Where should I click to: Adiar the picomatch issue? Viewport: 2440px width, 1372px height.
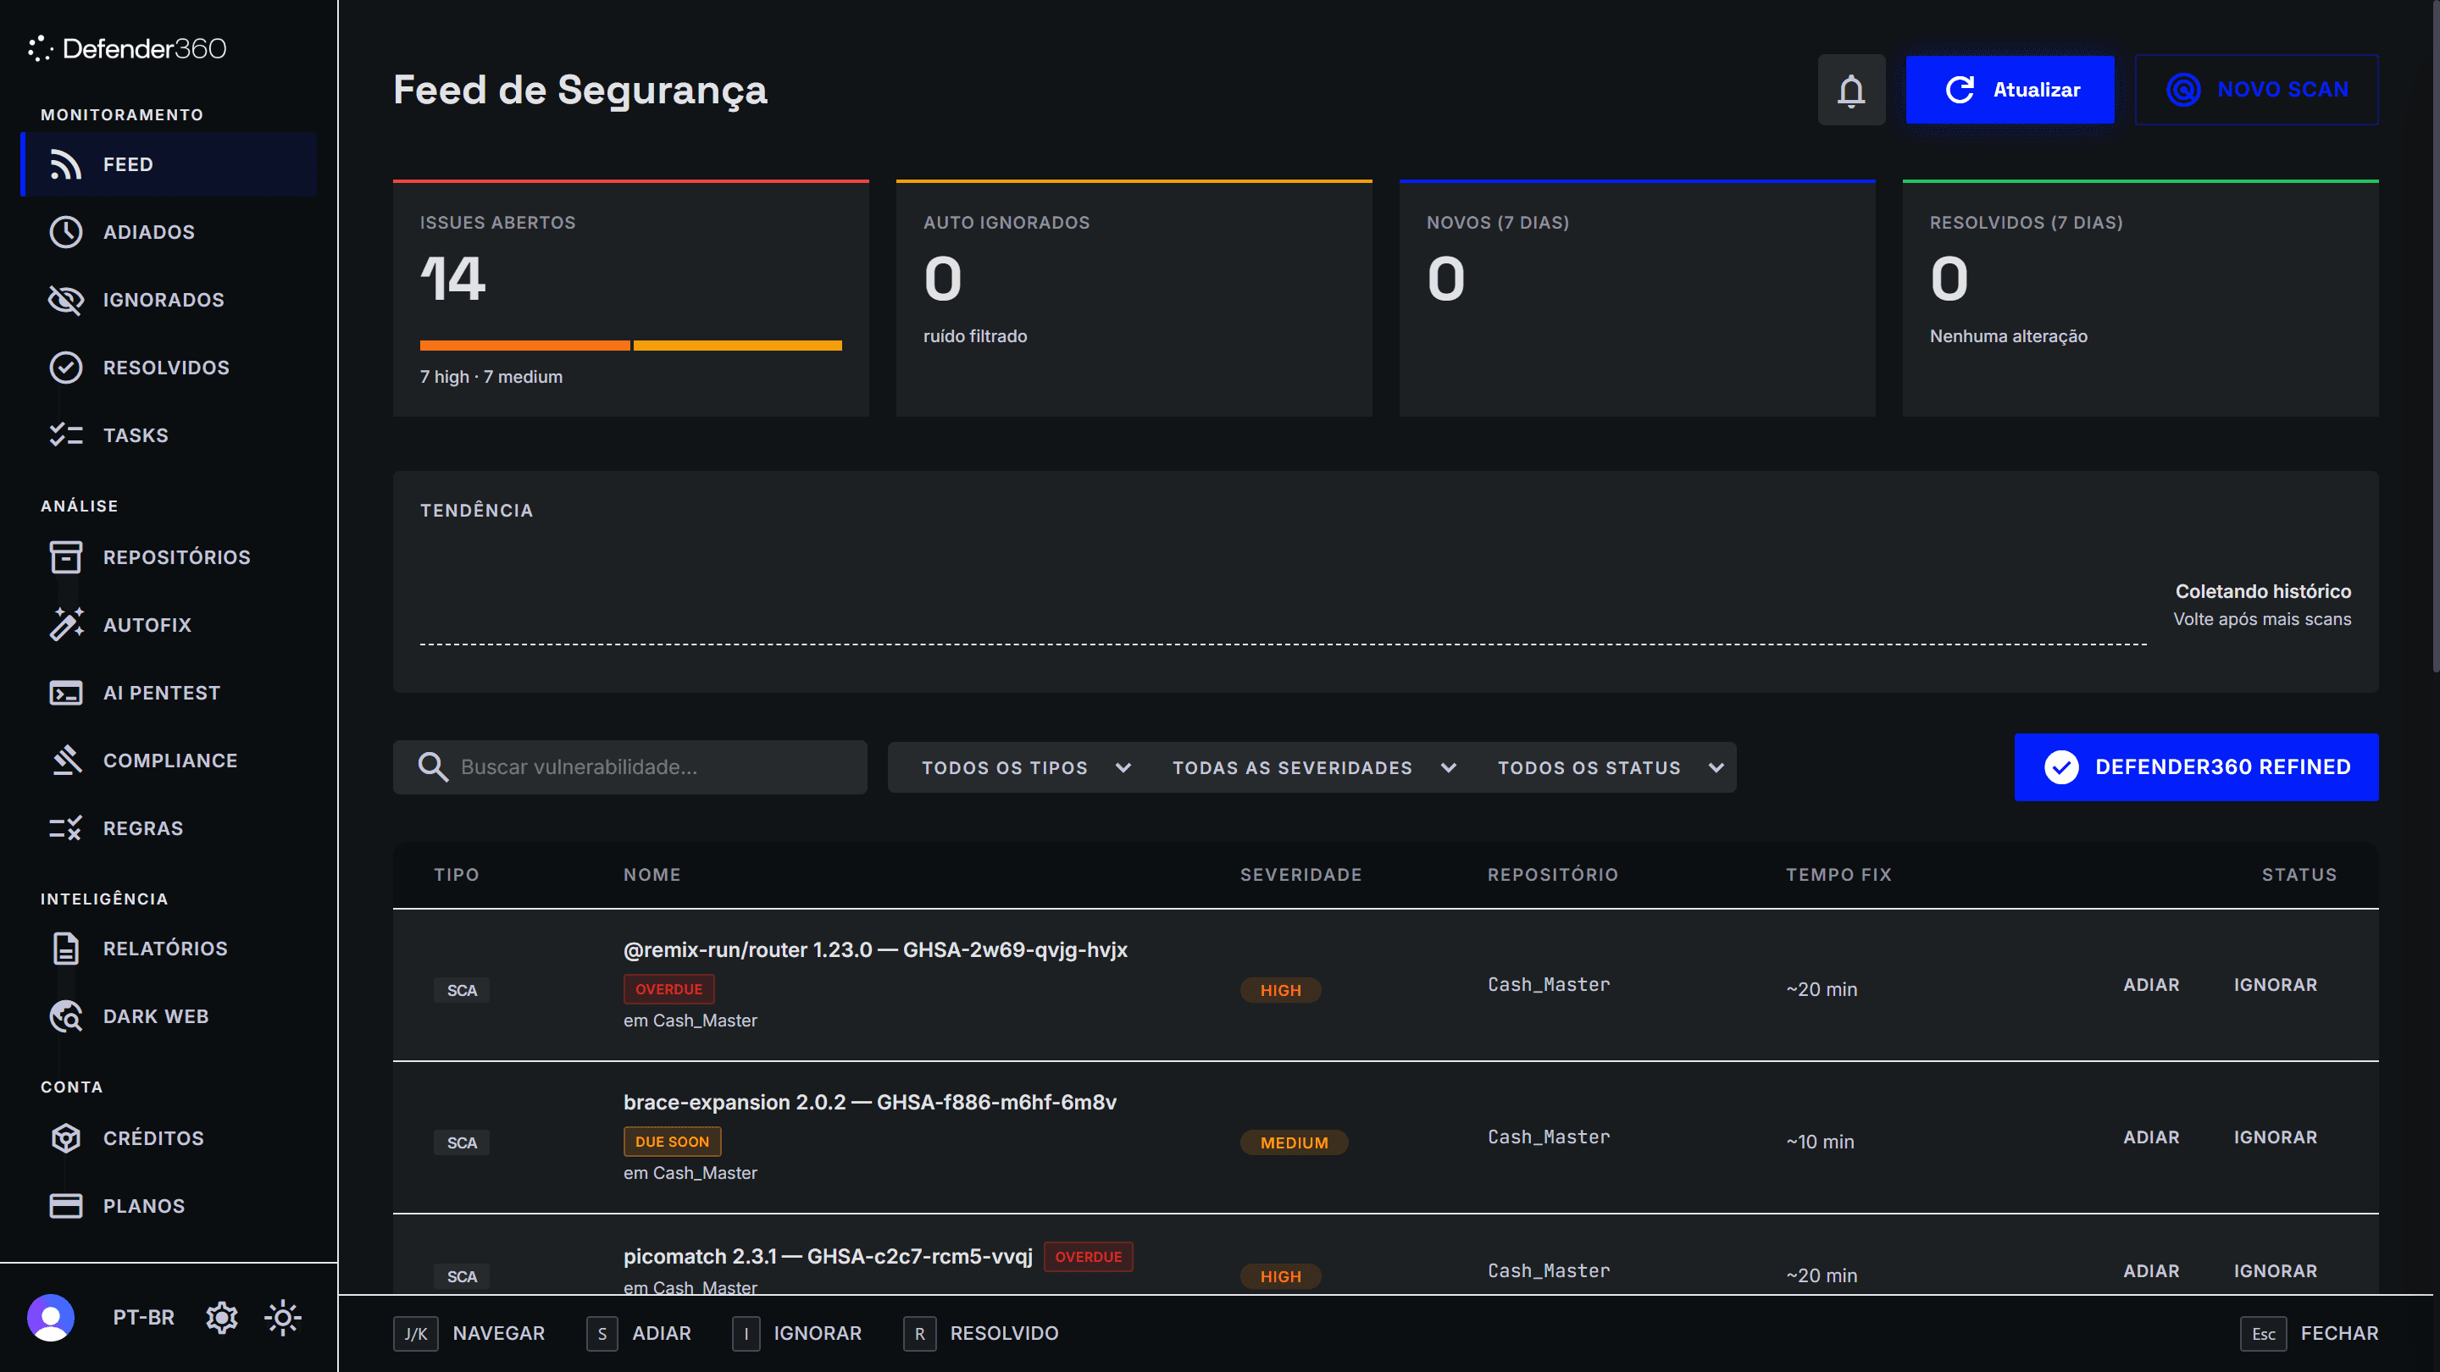2151,1270
